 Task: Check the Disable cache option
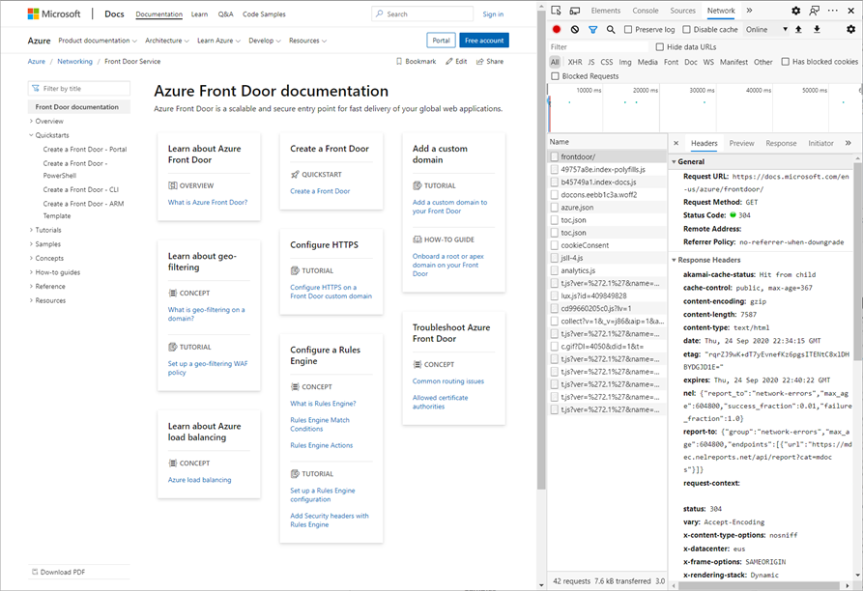pos(687,30)
